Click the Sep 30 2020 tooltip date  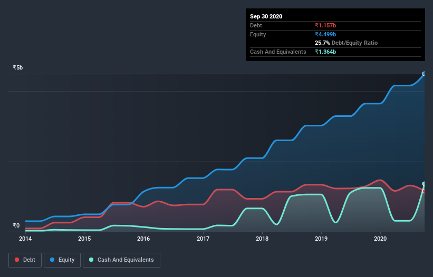pyautogui.click(x=266, y=16)
